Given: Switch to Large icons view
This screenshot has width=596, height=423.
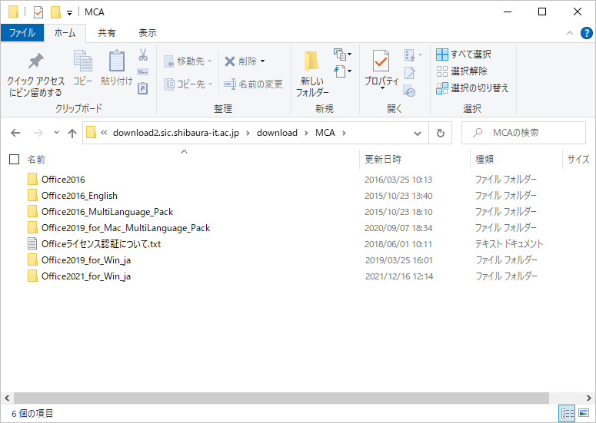Looking at the screenshot, I should pyautogui.click(x=584, y=413).
